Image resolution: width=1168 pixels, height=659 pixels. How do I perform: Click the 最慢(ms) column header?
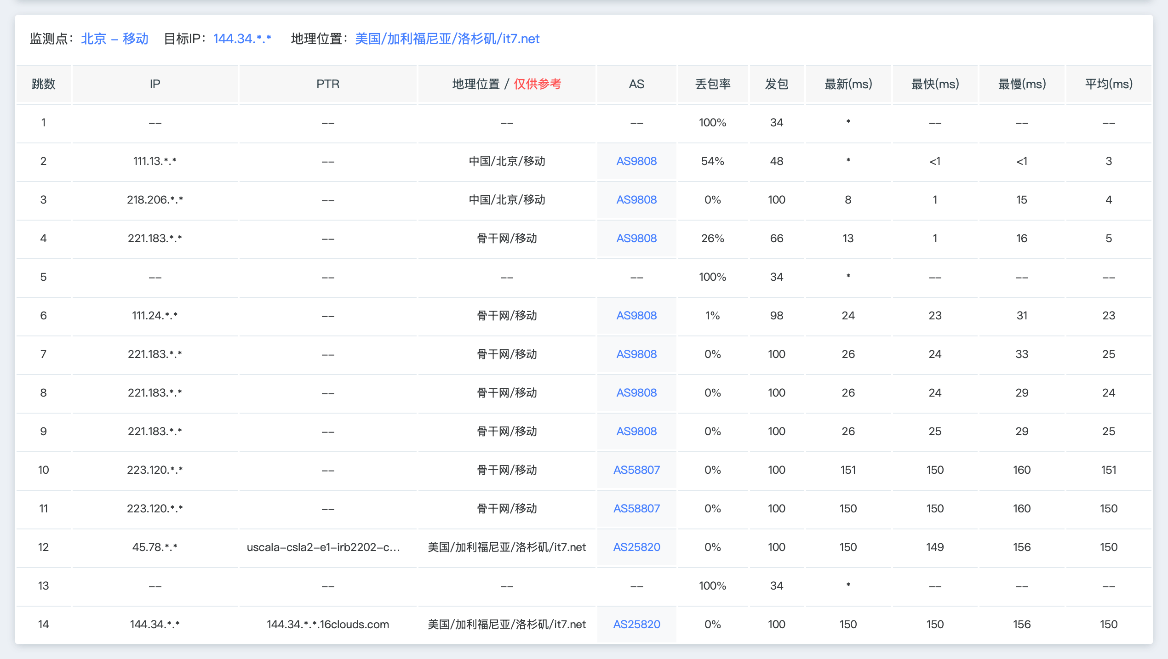[x=1021, y=84]
